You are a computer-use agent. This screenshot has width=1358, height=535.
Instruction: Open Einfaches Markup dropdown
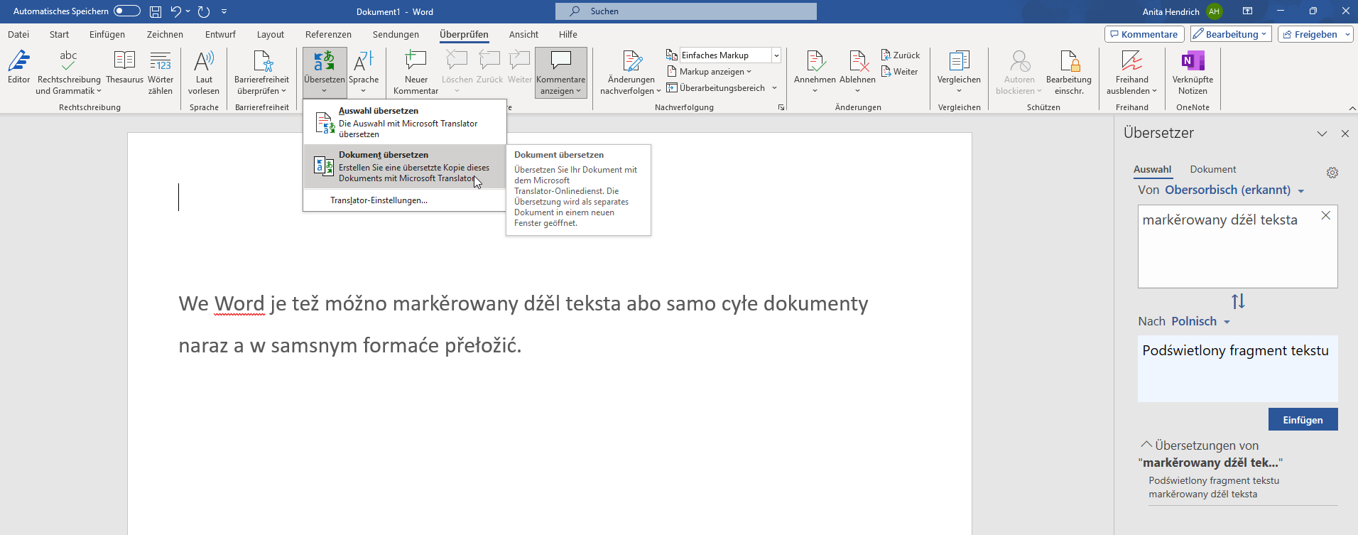pos(776,55)
